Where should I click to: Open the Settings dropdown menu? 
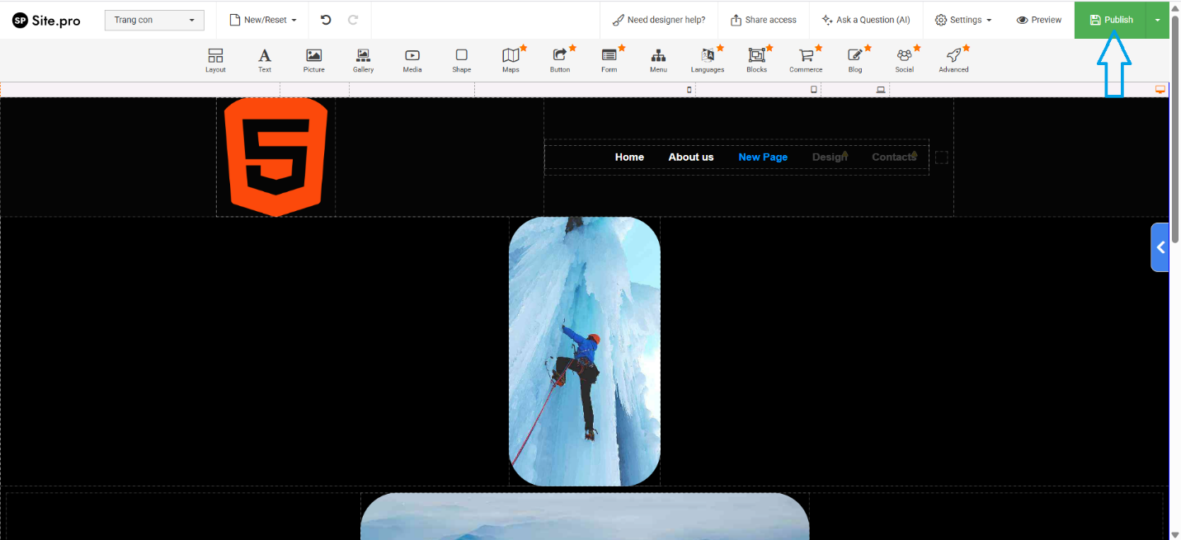click(x=962, y=20)
